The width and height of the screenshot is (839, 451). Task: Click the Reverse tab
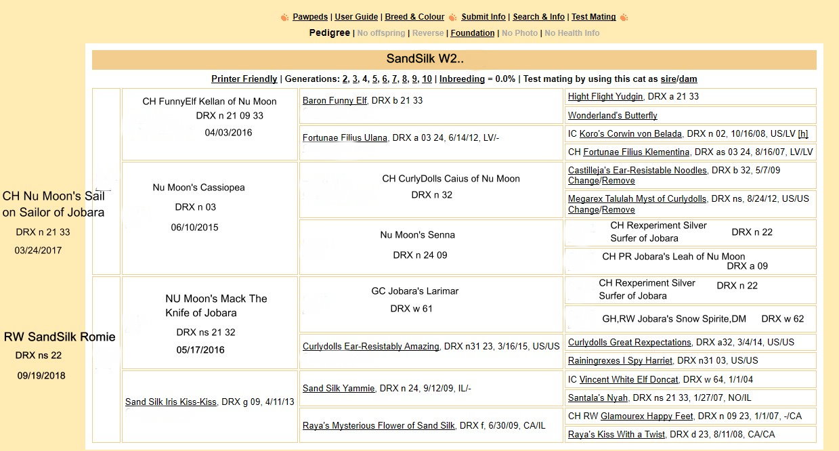tap(428, 33)
